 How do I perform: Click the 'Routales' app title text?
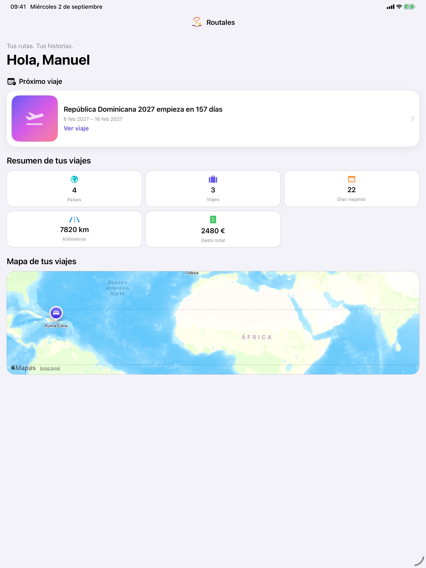pyautogui.click(x=221, y=22)
